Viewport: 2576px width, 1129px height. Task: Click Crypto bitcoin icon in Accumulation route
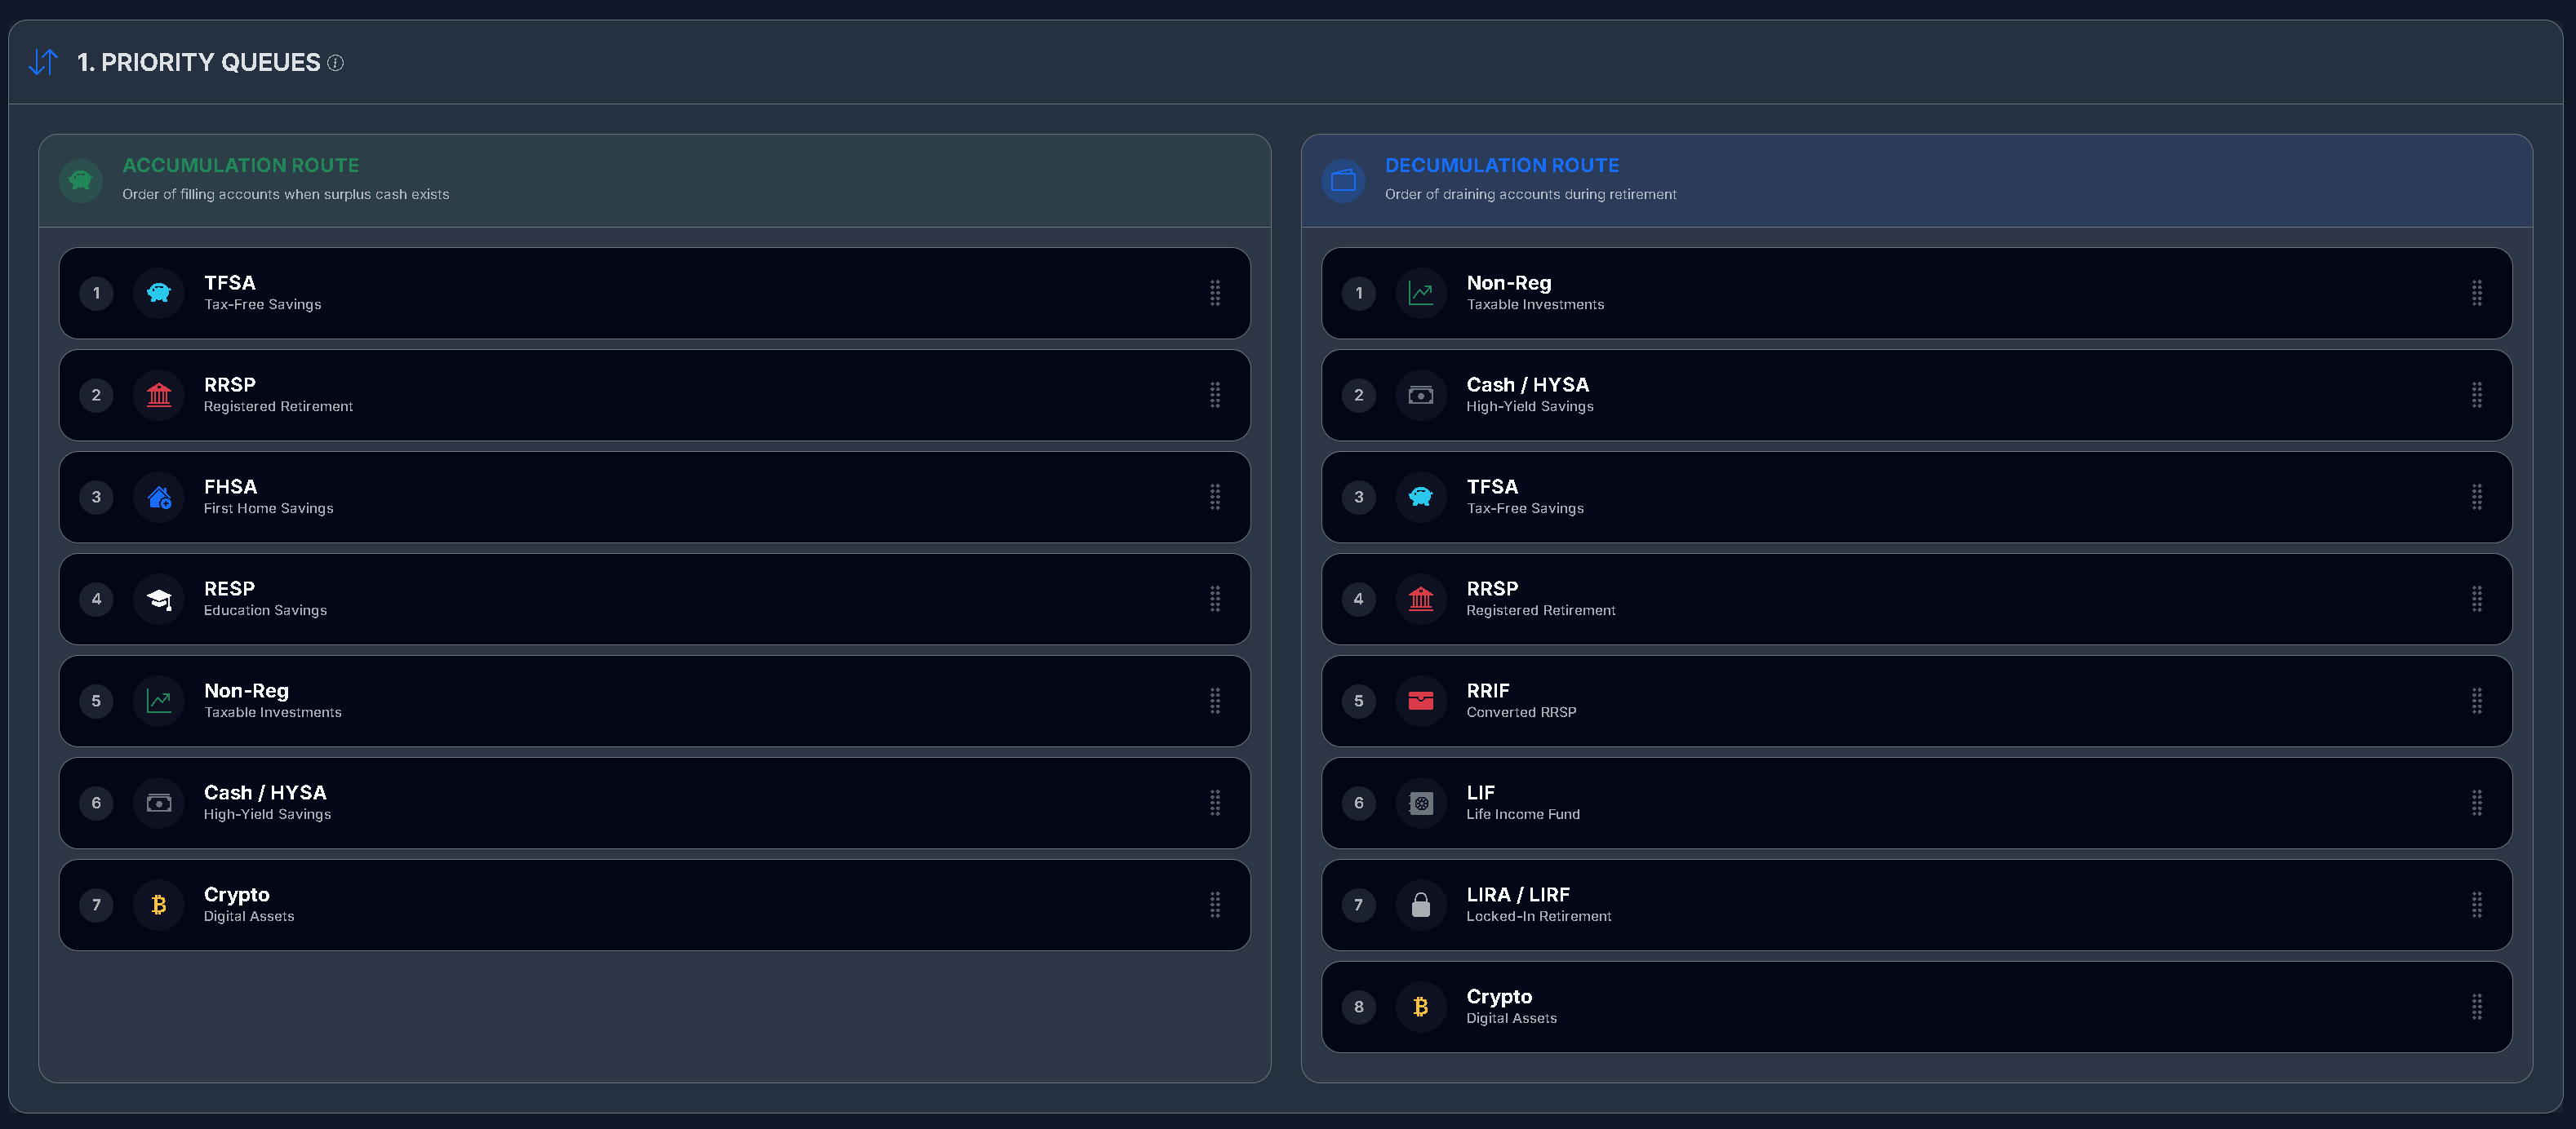tap(159, 904)
